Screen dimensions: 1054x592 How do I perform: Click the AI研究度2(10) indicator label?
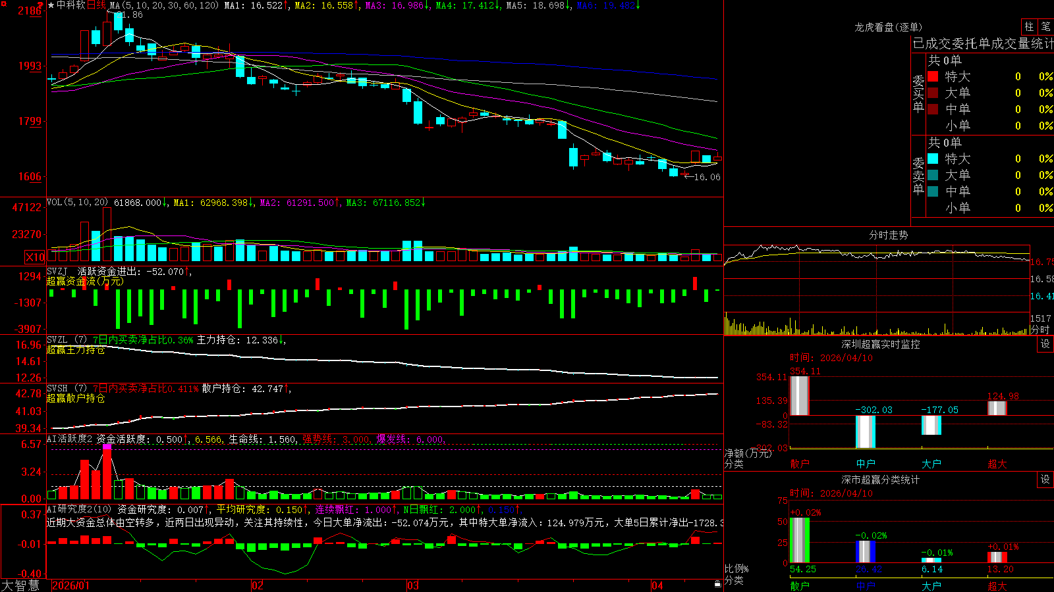(x=79, y=509)
